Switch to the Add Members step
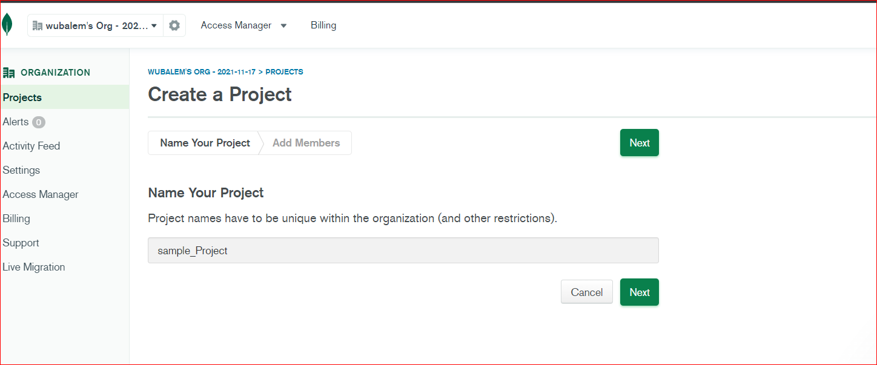 [x=306, y=143]
